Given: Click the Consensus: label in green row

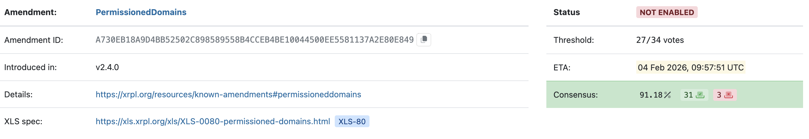Looking at the screenshot, I should click(575, 95).
